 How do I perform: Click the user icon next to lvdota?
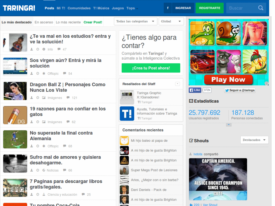click(190, 154)
